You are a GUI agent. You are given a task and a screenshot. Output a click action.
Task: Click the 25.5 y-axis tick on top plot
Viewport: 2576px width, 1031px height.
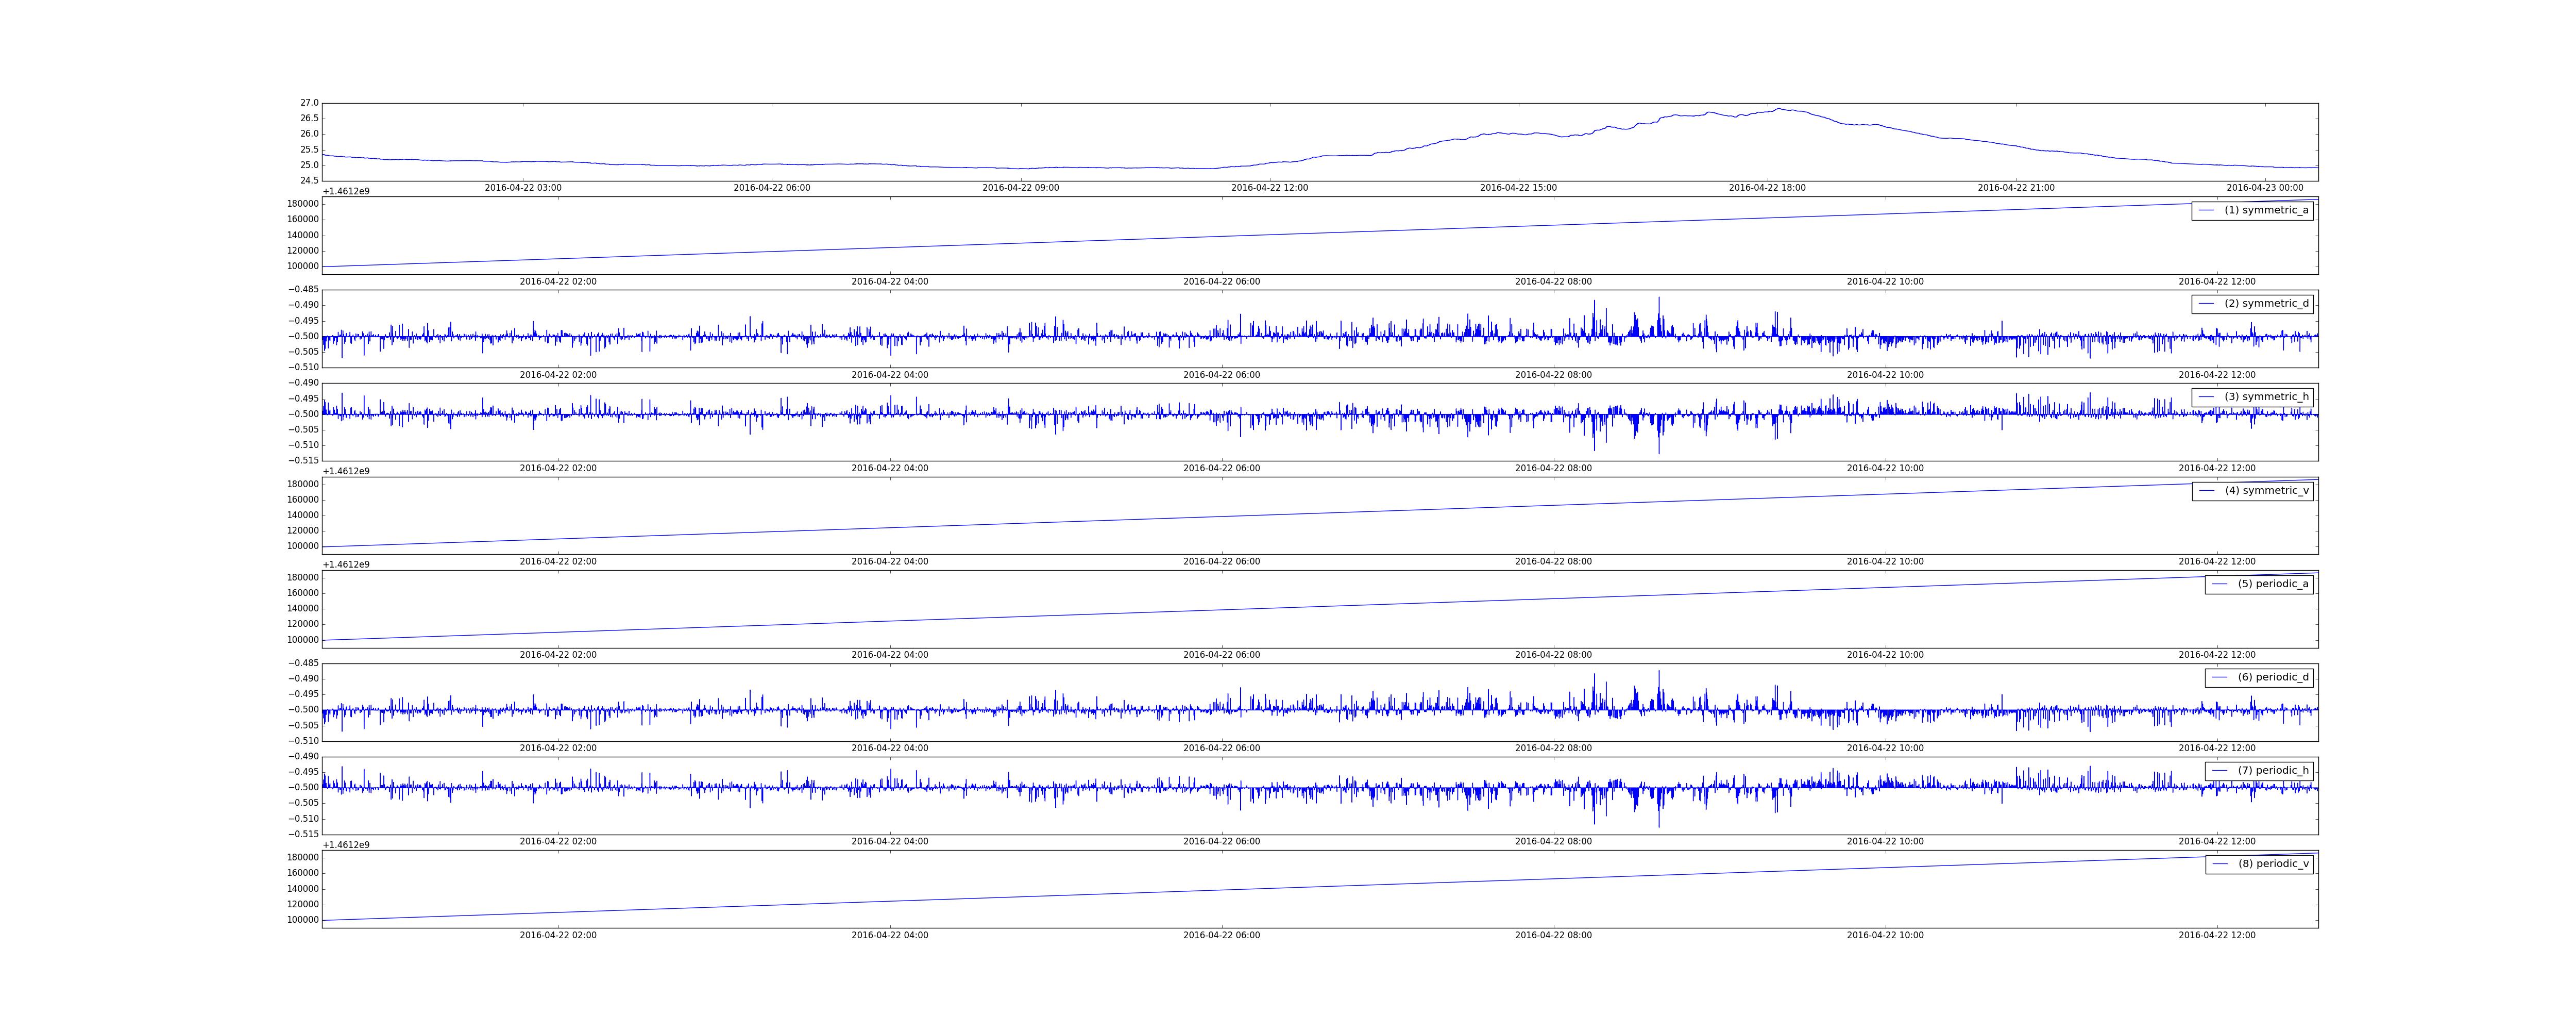pos(309,150)
